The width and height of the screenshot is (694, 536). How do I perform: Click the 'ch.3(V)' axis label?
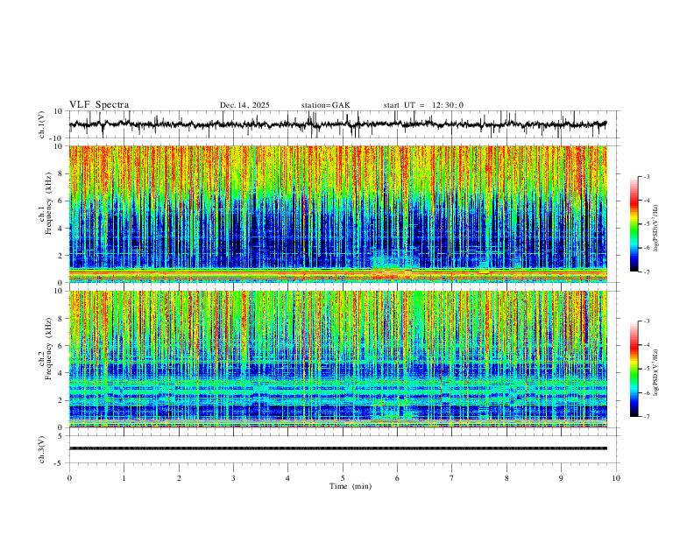click(42, 450)
